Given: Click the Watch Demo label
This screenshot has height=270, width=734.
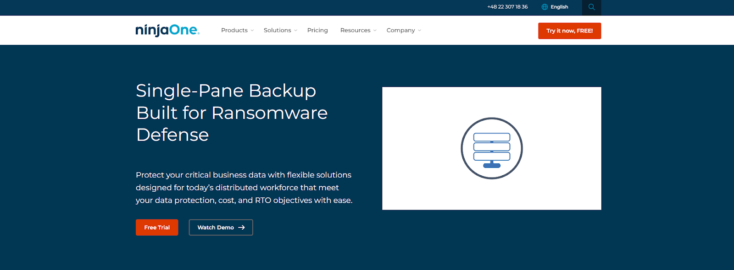Looking at the screenshot, I should 216,227.
